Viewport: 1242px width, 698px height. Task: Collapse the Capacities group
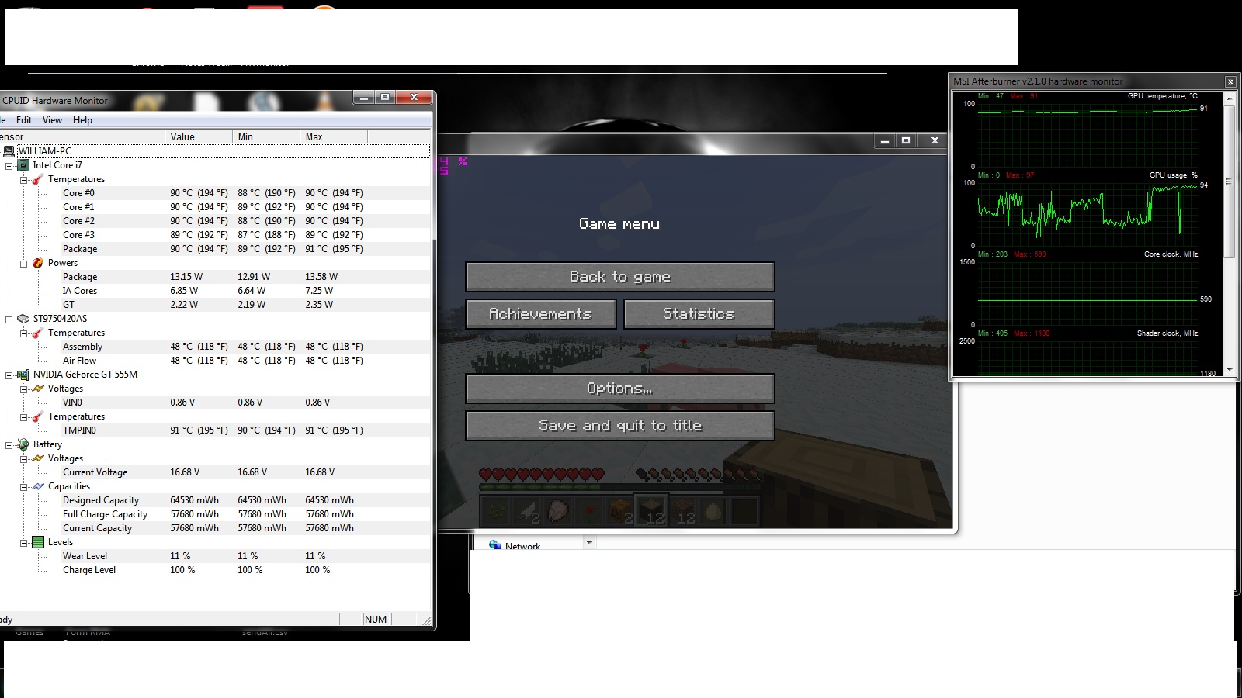click(24, 486)
